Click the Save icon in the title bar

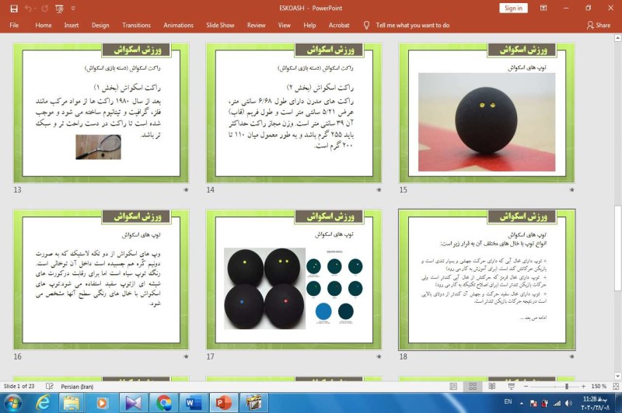tap(13, 8)
